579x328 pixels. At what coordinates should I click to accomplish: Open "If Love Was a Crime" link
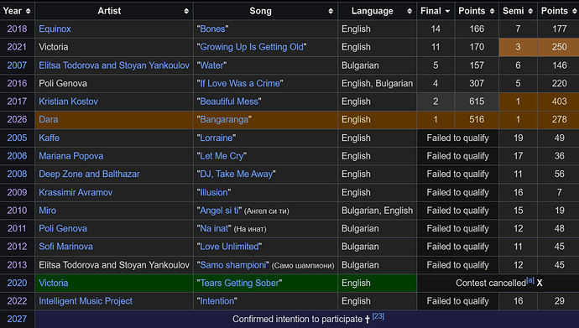[x=240, y=83]
